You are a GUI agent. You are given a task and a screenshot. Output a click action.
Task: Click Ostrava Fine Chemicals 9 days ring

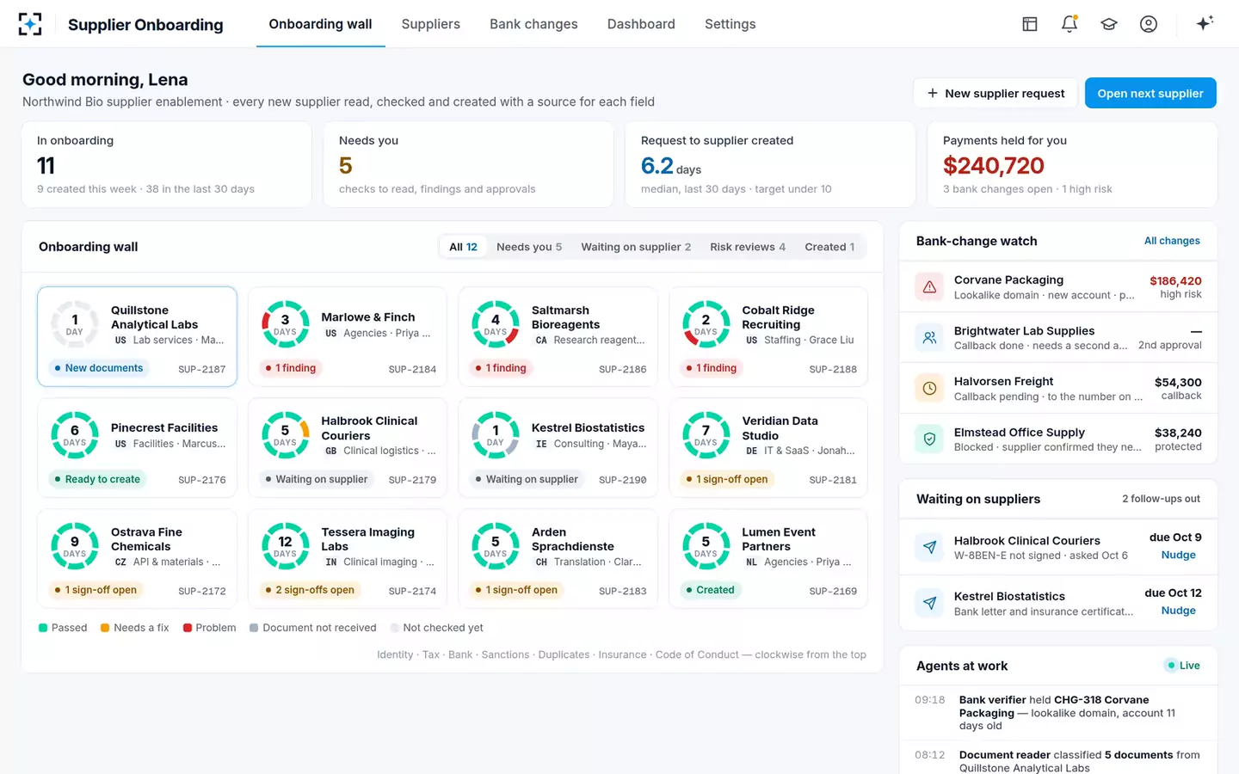click(75, 546)
